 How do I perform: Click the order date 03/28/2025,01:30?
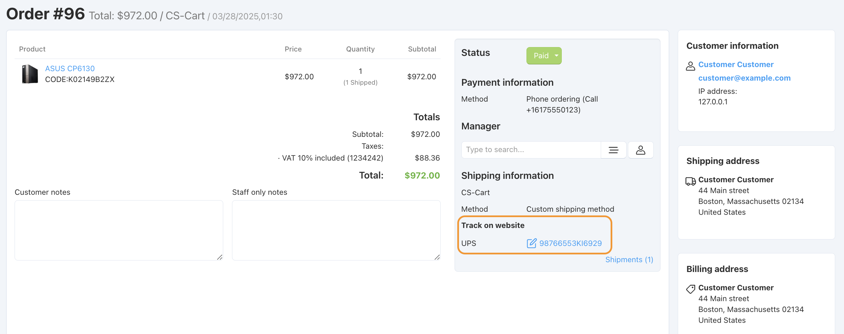pyautogui.click(x=247, y=16)
